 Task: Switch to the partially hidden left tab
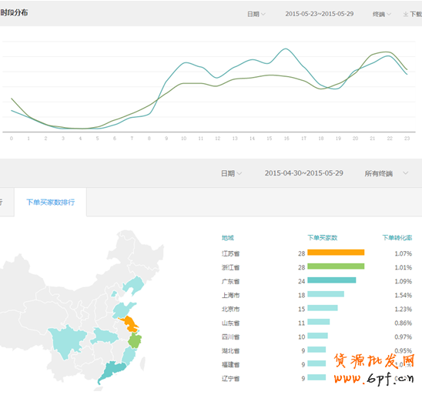point(6,202)
